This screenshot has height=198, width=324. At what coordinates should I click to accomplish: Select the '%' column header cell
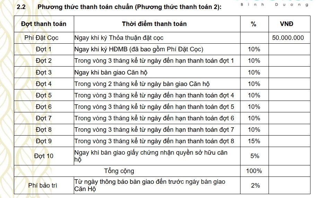254,24
